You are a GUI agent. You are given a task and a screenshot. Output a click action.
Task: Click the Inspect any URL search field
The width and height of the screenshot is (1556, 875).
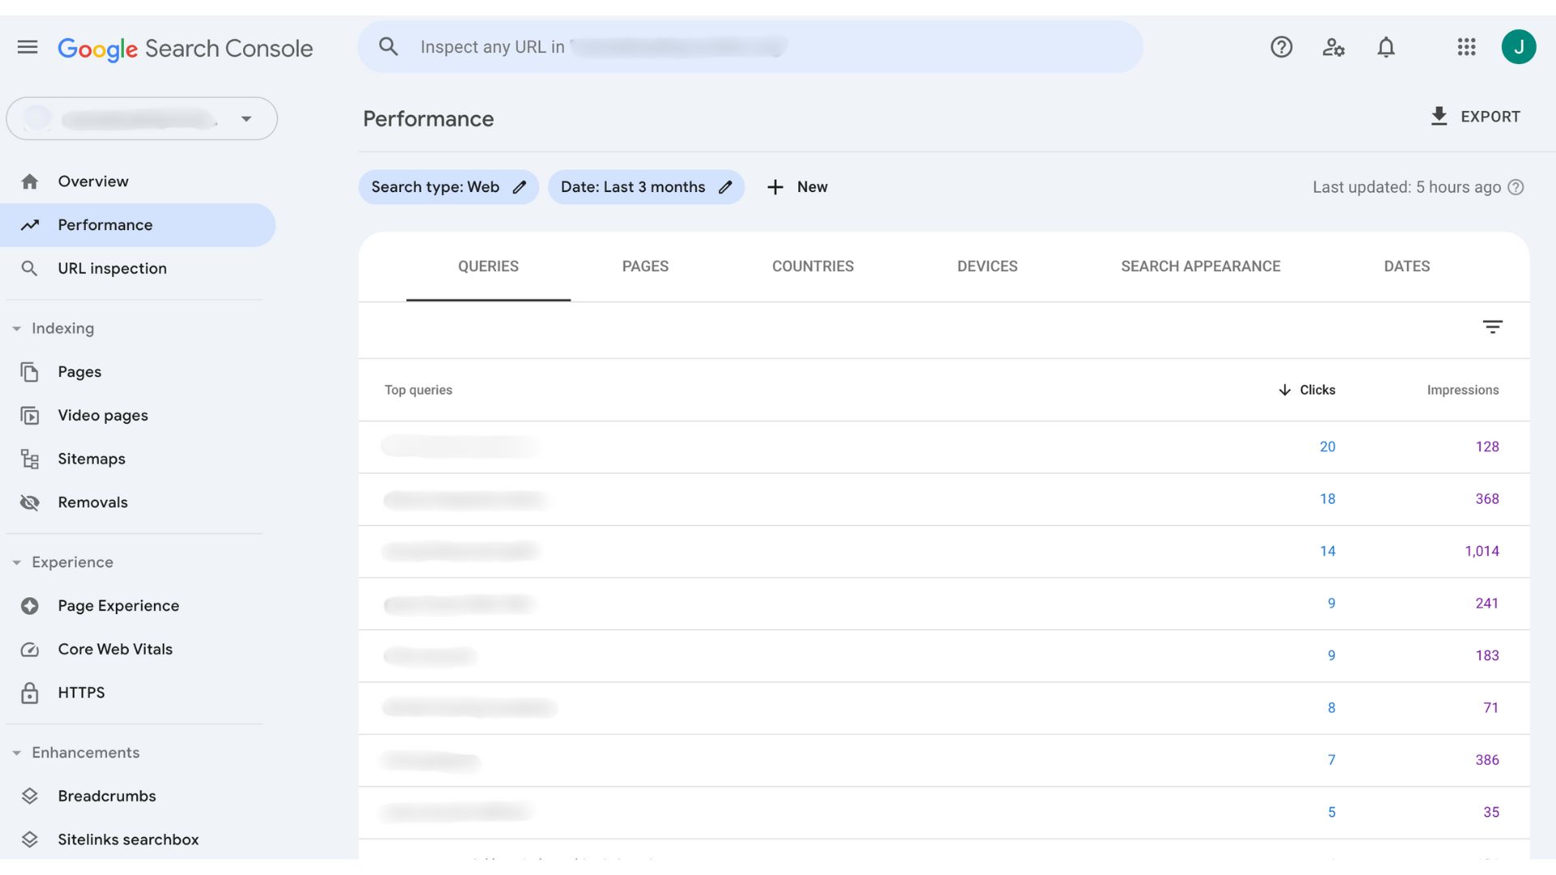[x=750, y=47]
